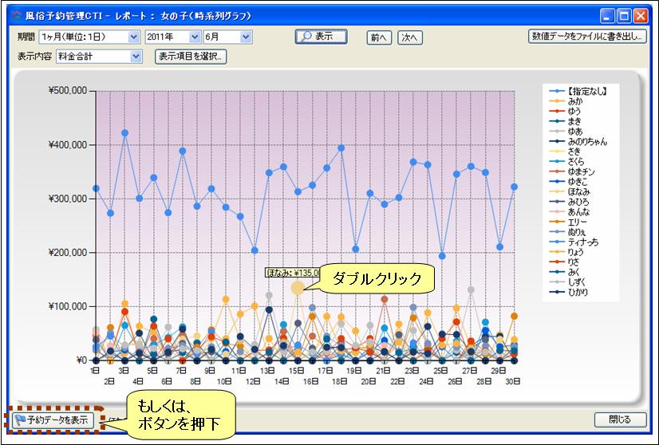Expand the 表示内容 料金合計 dropdown
This screenshot has width=659, height=445.
136,57
